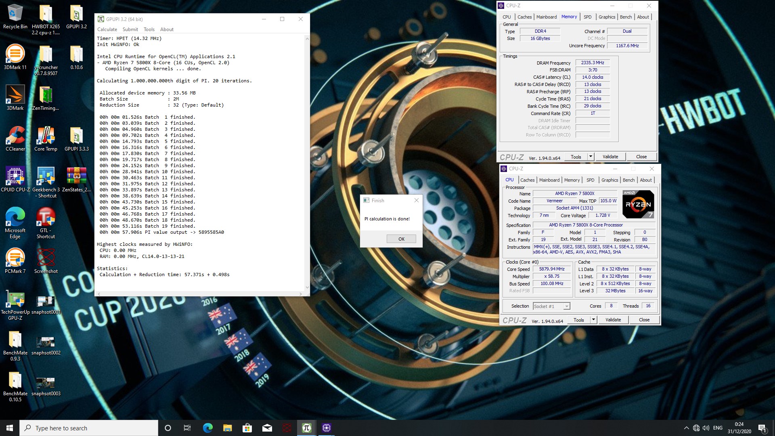Open the GPUPI 3.2 desktop folder
This screenshot has width=775, height=436.
point(76,17)
